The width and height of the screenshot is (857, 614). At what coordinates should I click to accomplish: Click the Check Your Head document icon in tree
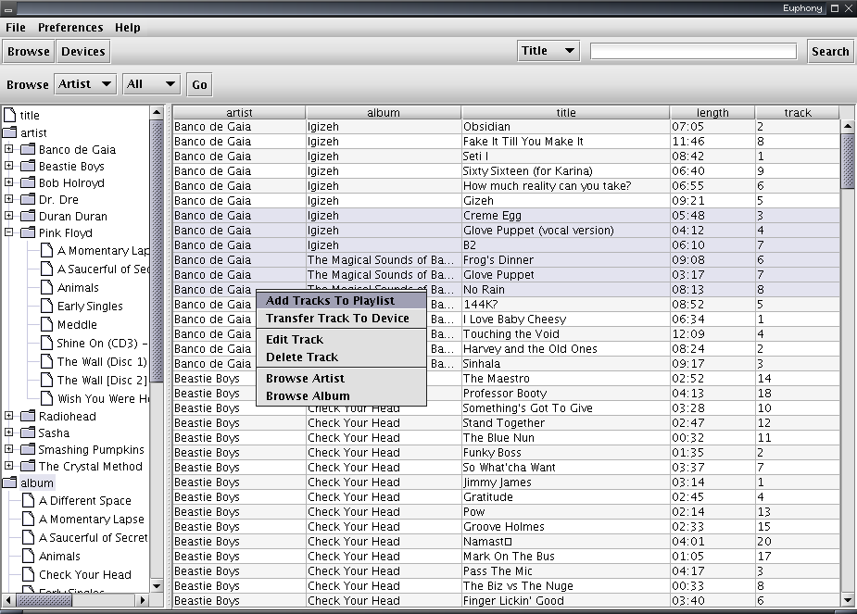point(29,575)
